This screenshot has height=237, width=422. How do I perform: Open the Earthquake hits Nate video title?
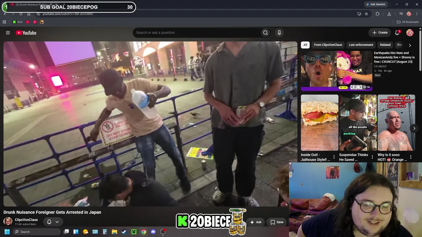[394, 57]
